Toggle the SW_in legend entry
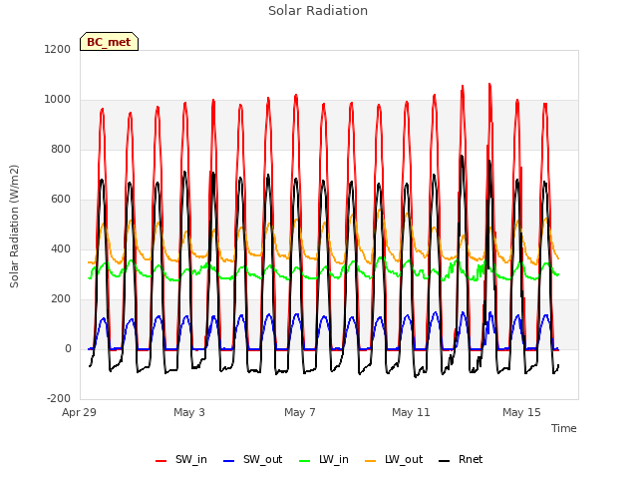 181,459
